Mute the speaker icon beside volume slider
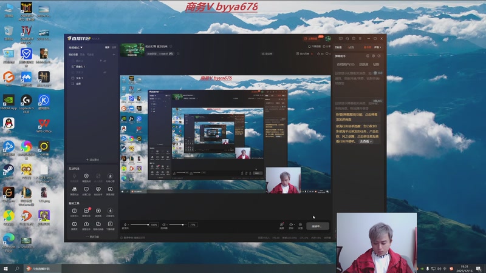486x273 pixels. coord(164,224)
